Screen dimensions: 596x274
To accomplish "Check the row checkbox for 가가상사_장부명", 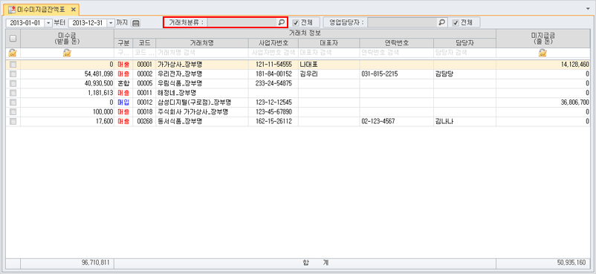I will point(13,65).
